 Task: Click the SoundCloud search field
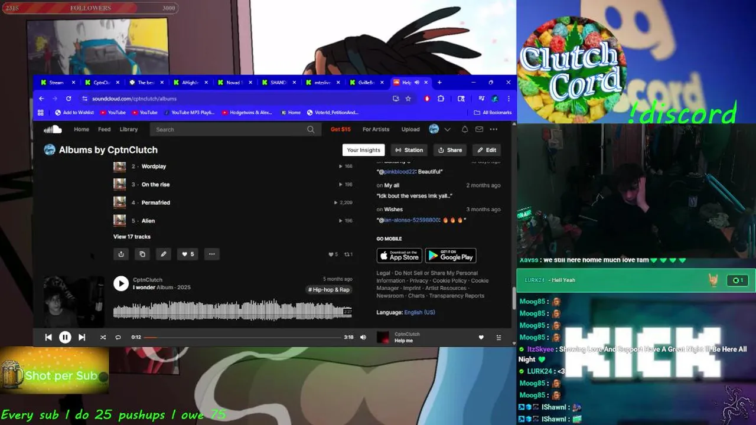click(234, 129)
